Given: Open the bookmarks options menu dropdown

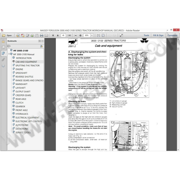Looking at the screenshot, I should click(9, 46).
